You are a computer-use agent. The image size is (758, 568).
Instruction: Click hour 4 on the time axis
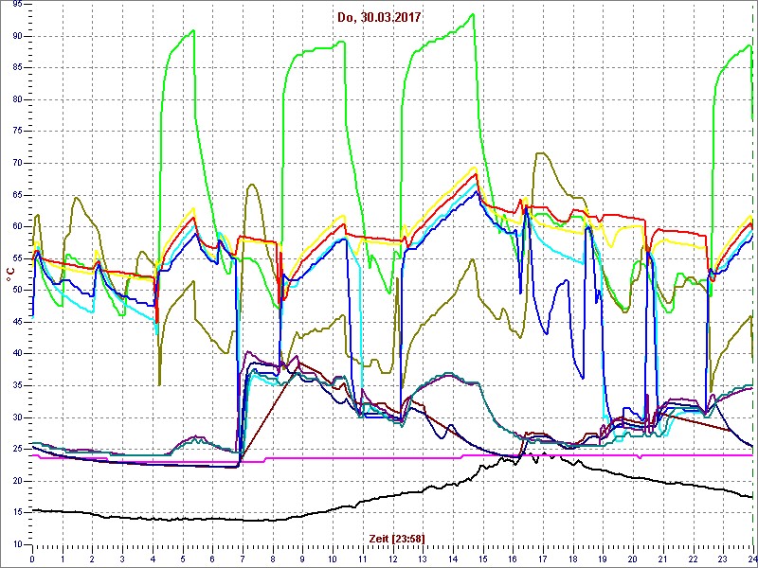point(153,559)
